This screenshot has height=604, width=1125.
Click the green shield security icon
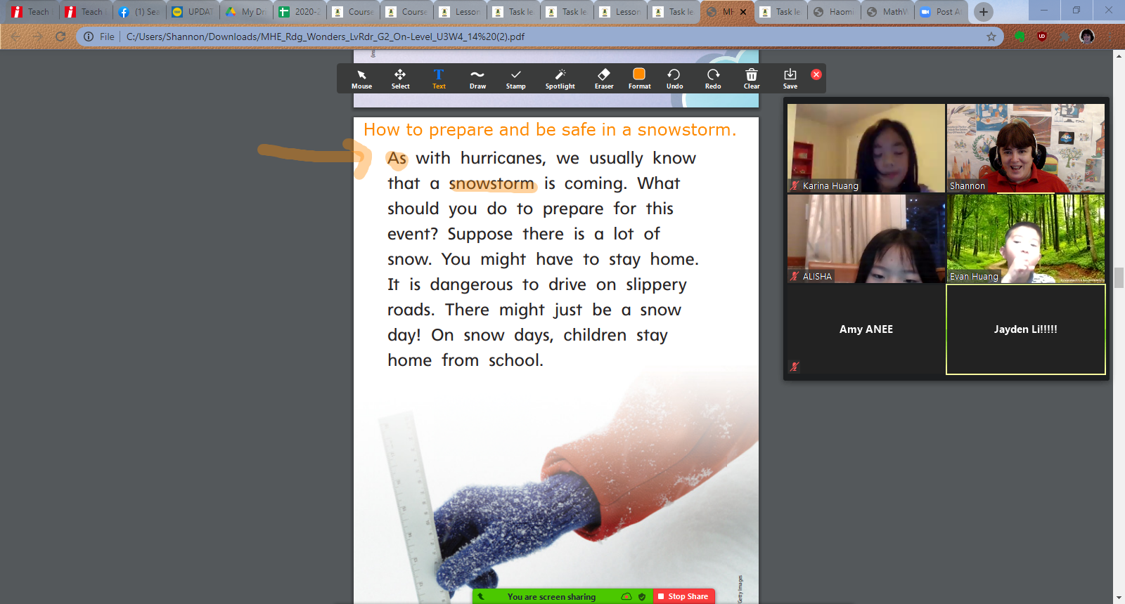(x=642, y=597)
